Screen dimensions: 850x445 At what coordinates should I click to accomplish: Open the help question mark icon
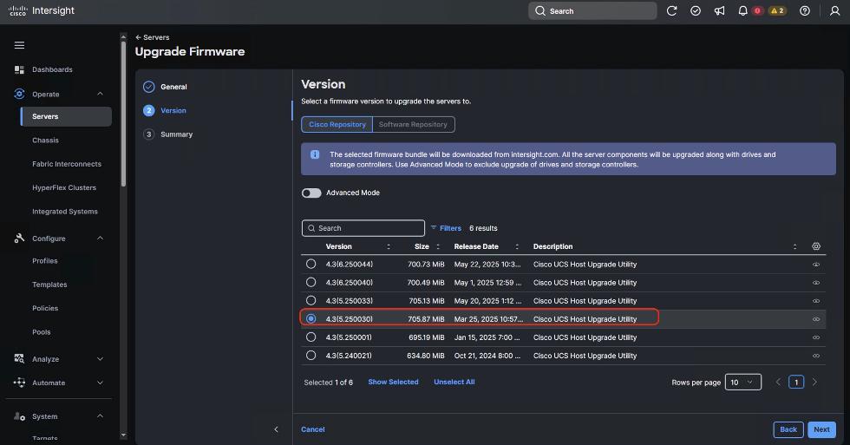[805, 11]
